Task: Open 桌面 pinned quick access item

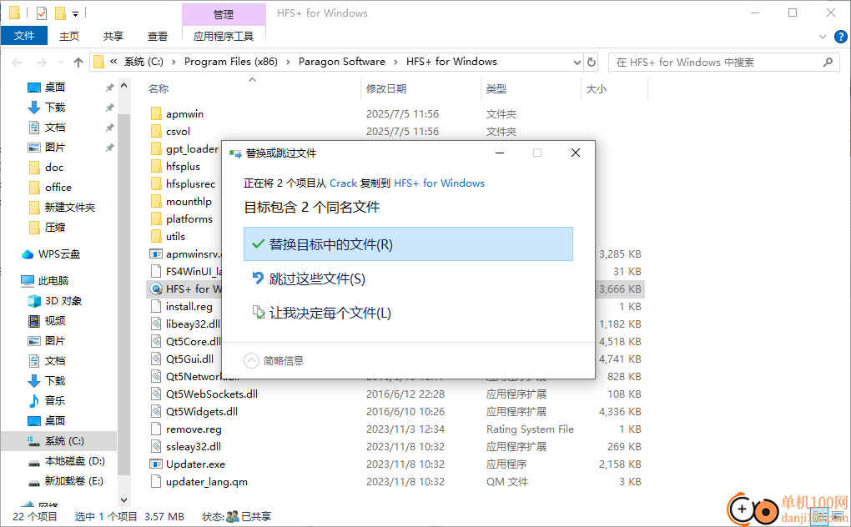Action: [55, 88]
